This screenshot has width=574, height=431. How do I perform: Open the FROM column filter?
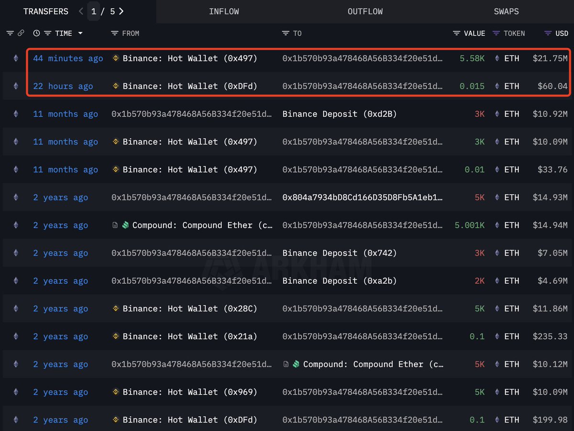click(x=115, y=33)
